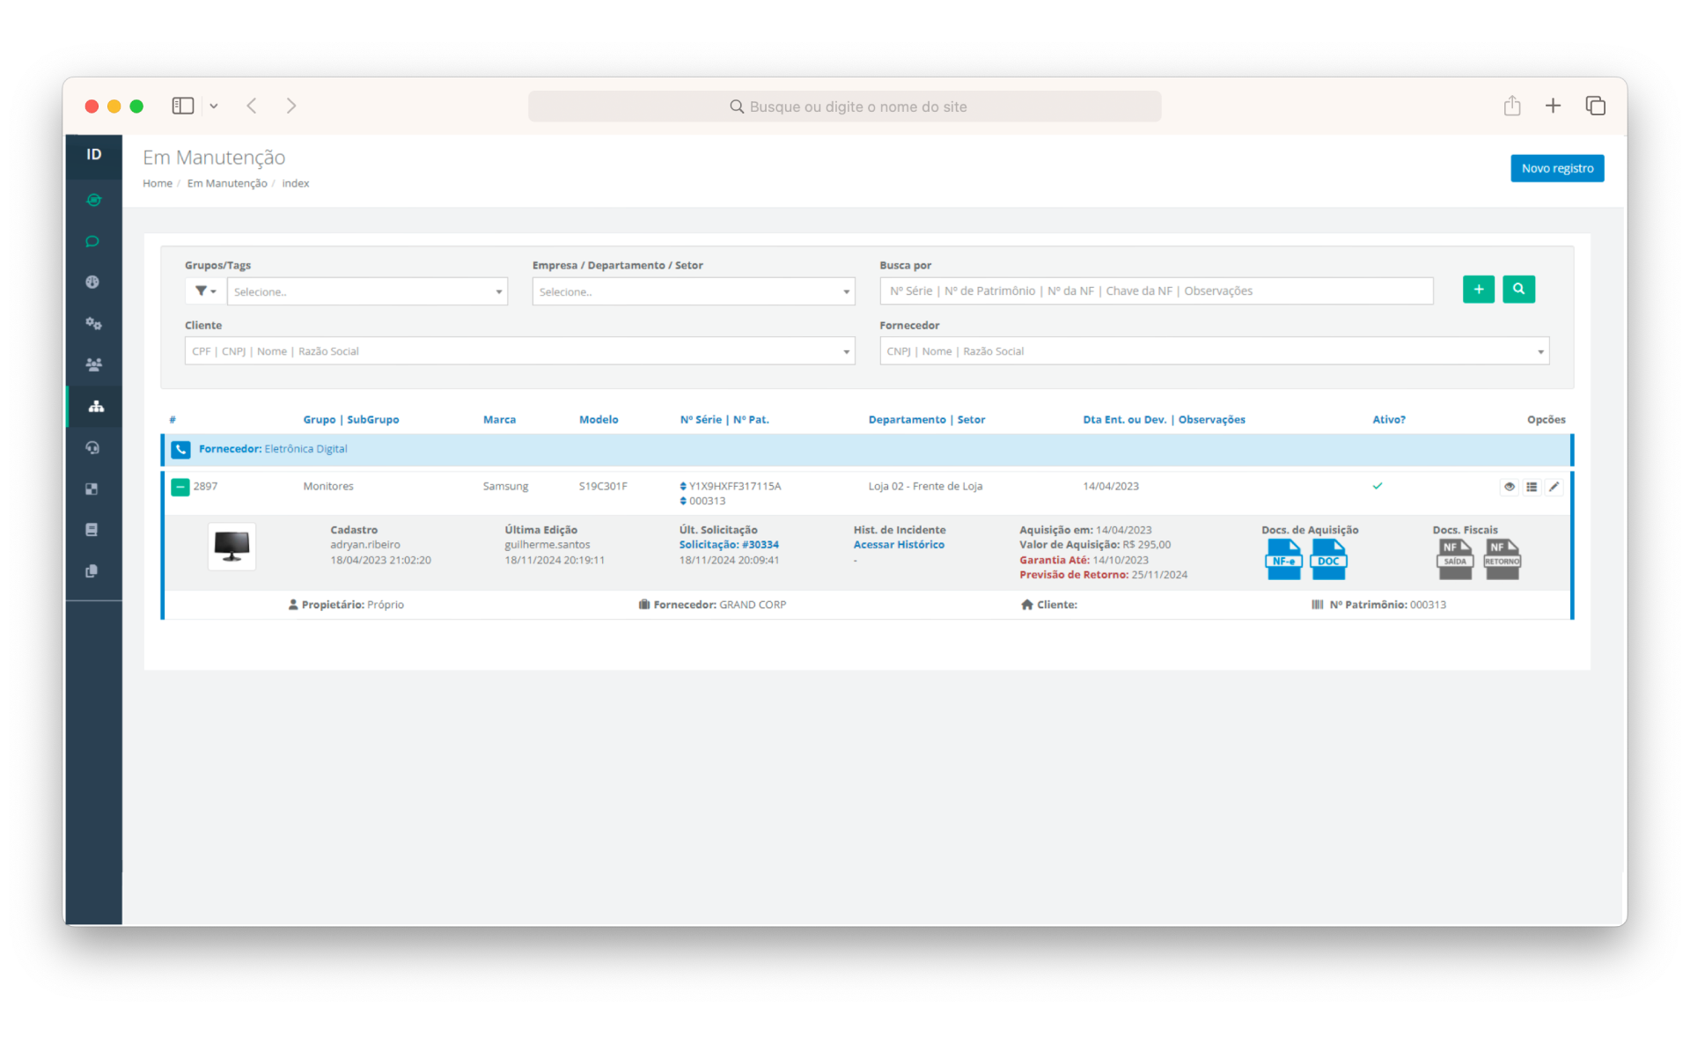Click the Samsung brand cell

point(505,486)
